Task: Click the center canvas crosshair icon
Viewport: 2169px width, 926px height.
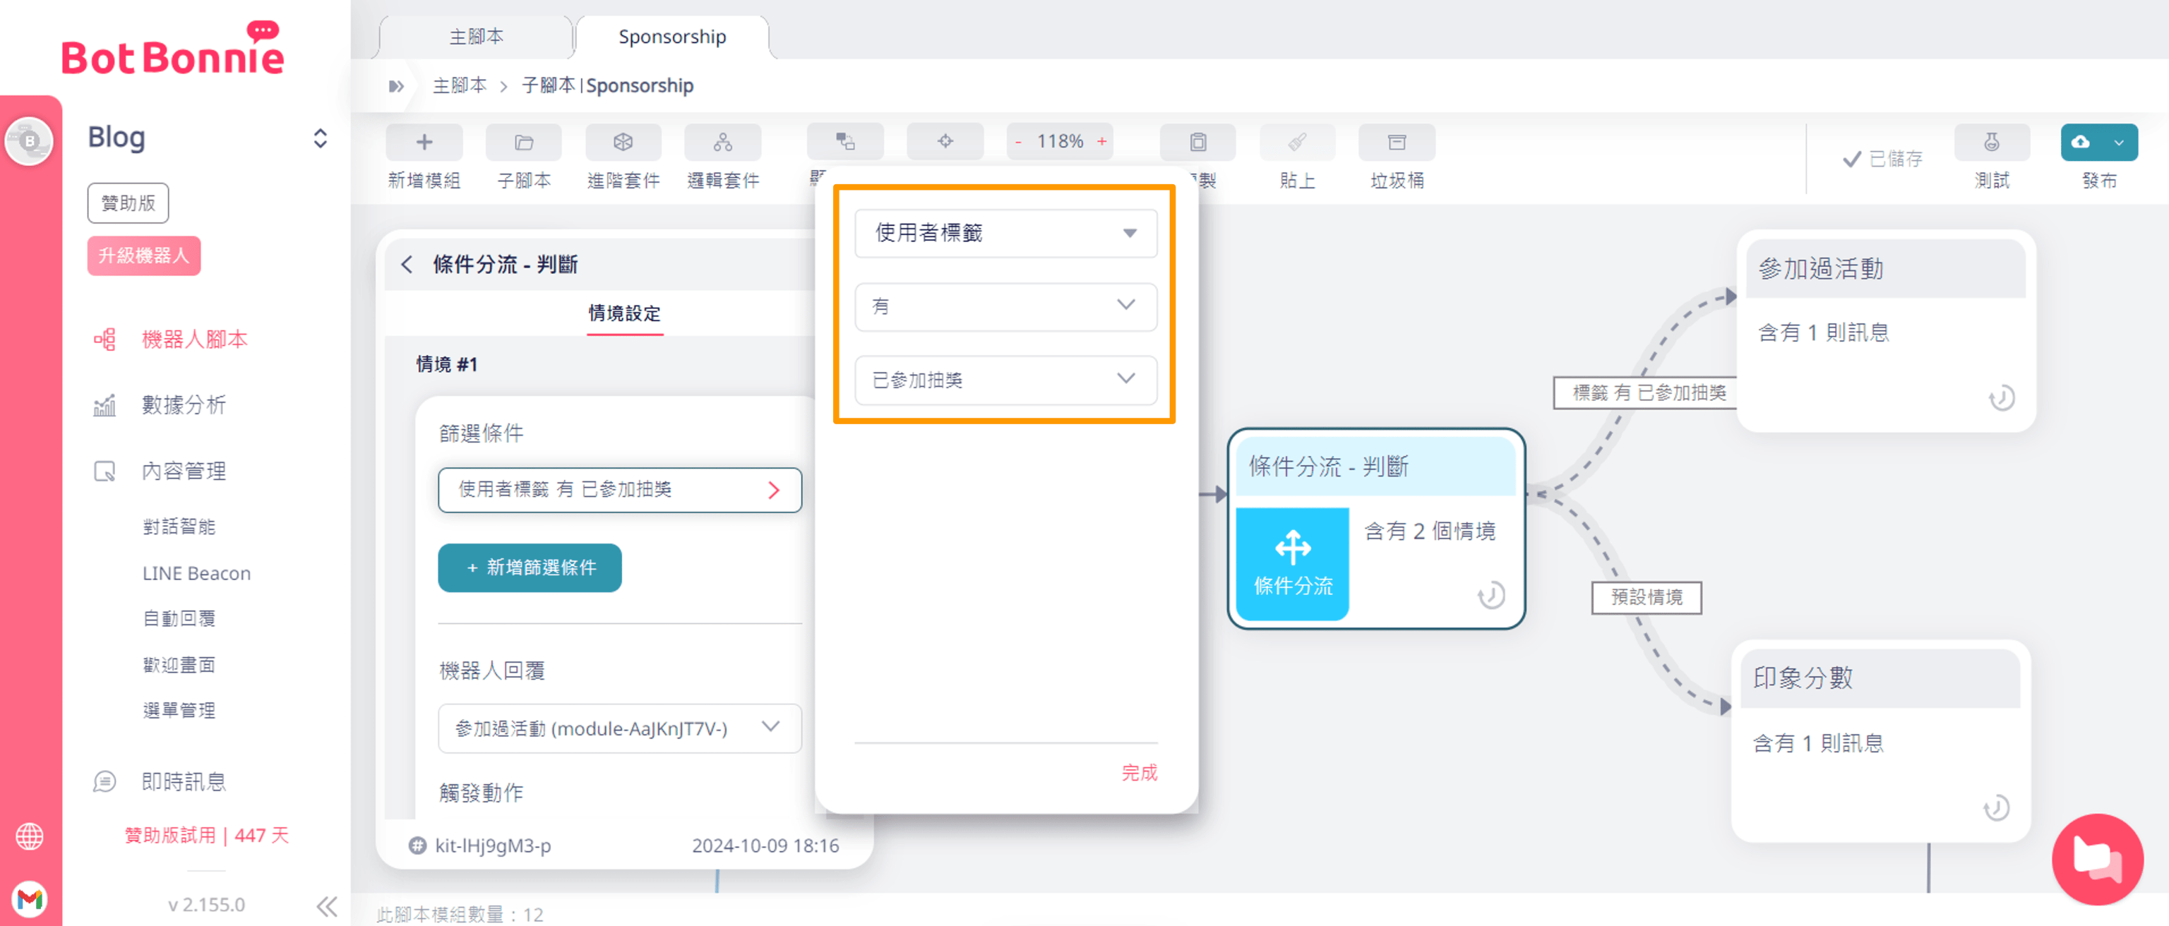Action: pyautogui.click(x=944, y=140)
